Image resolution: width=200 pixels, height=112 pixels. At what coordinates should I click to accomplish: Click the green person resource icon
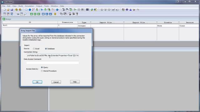pos(37,10)
